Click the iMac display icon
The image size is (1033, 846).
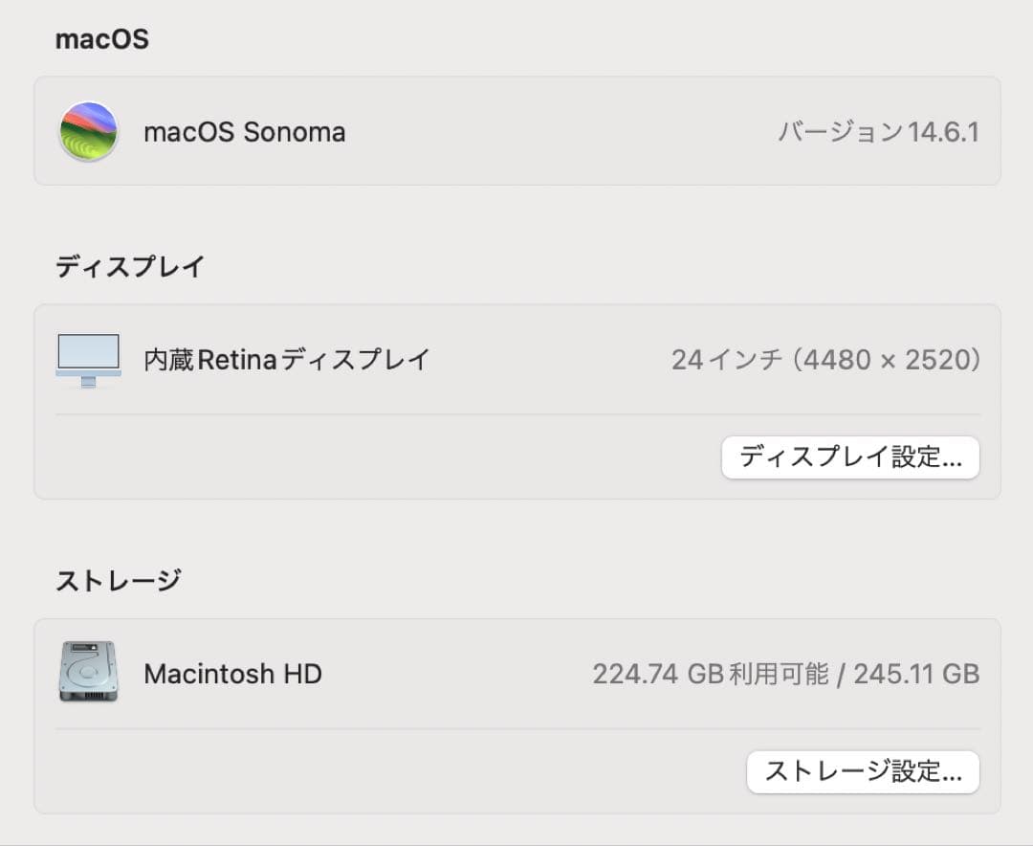pyautogui.click(x=88, y=360)
